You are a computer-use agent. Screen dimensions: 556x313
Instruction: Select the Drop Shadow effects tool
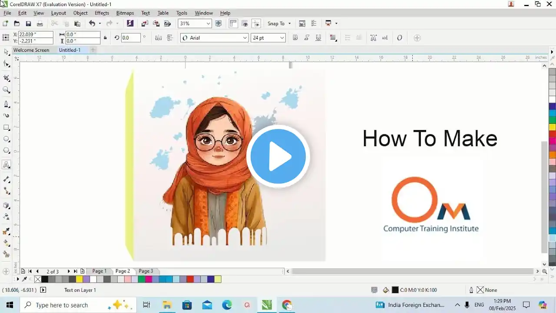tap(6, 205)
